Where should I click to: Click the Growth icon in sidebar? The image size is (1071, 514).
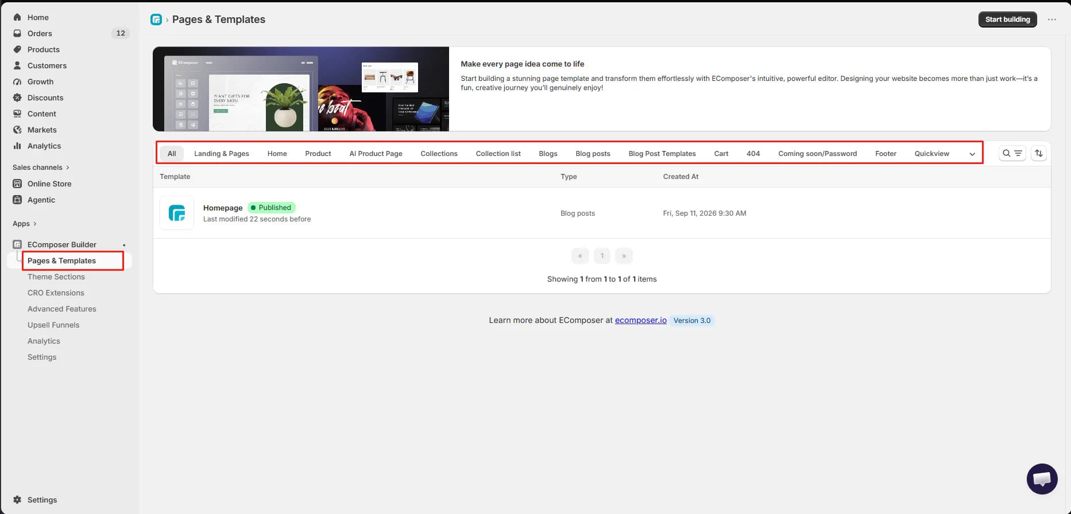click(x=17, y=81)
